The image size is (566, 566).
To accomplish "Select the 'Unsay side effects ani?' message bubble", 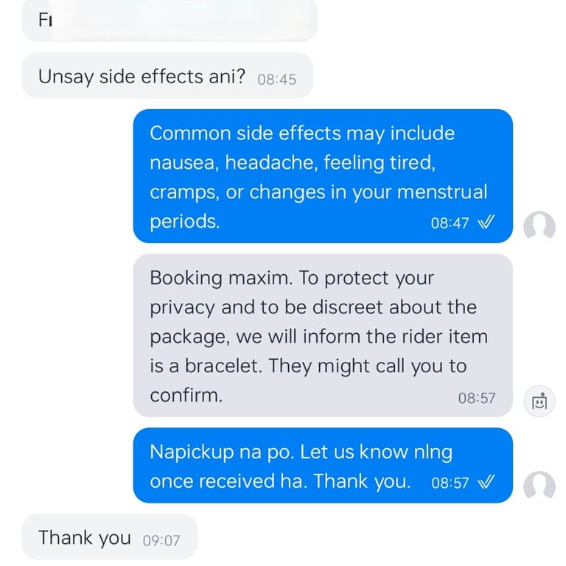I will pos(167,75).
